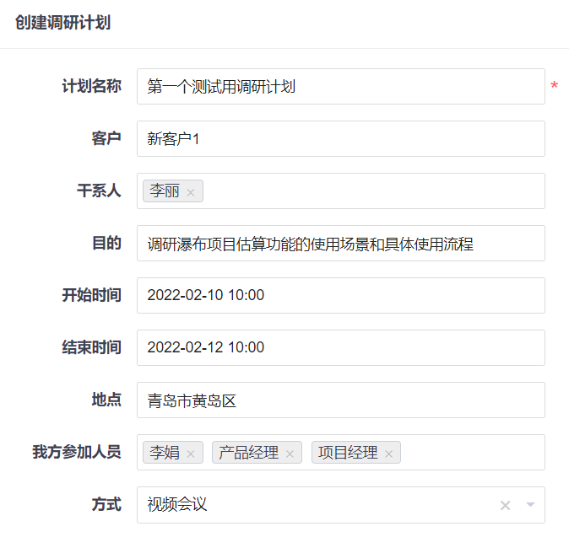The width and height of the screenshot is (569, 537).
Task: Click empty area of 干系人 tag field
Action: tap(371, 191)
